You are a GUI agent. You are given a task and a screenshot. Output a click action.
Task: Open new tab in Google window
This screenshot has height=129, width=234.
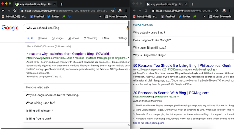click(61, 4)
